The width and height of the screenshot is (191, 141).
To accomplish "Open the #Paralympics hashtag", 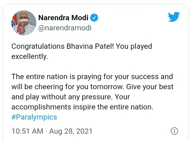I will [34, 117].
